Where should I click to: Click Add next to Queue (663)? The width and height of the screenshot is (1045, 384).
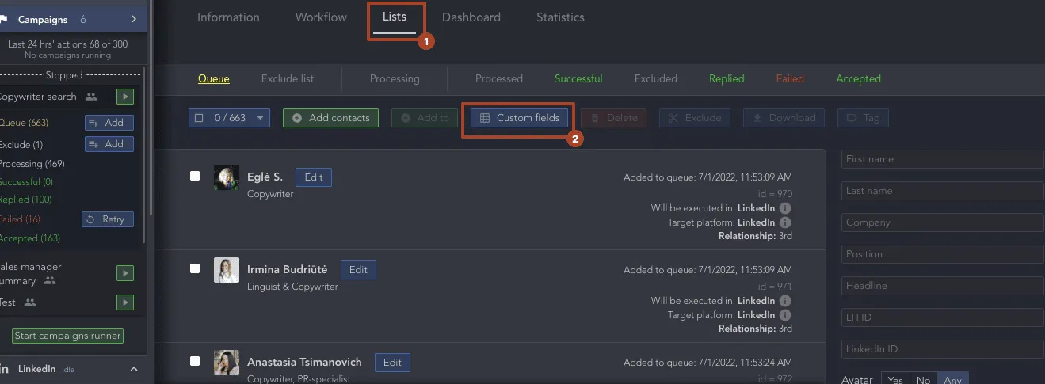(x=109, y=123)
